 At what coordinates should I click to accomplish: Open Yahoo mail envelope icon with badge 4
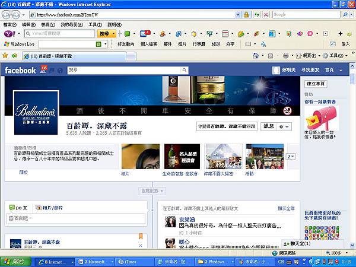tap(145, 34)
